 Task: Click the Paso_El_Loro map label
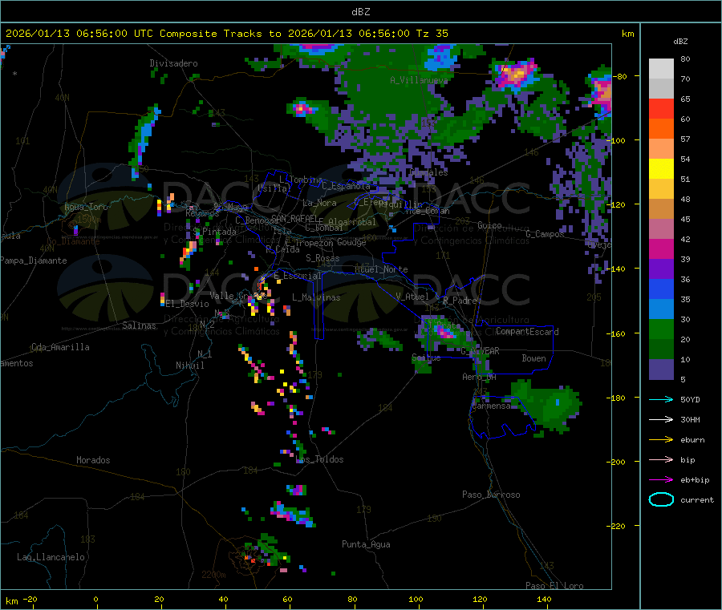[554, 586]
